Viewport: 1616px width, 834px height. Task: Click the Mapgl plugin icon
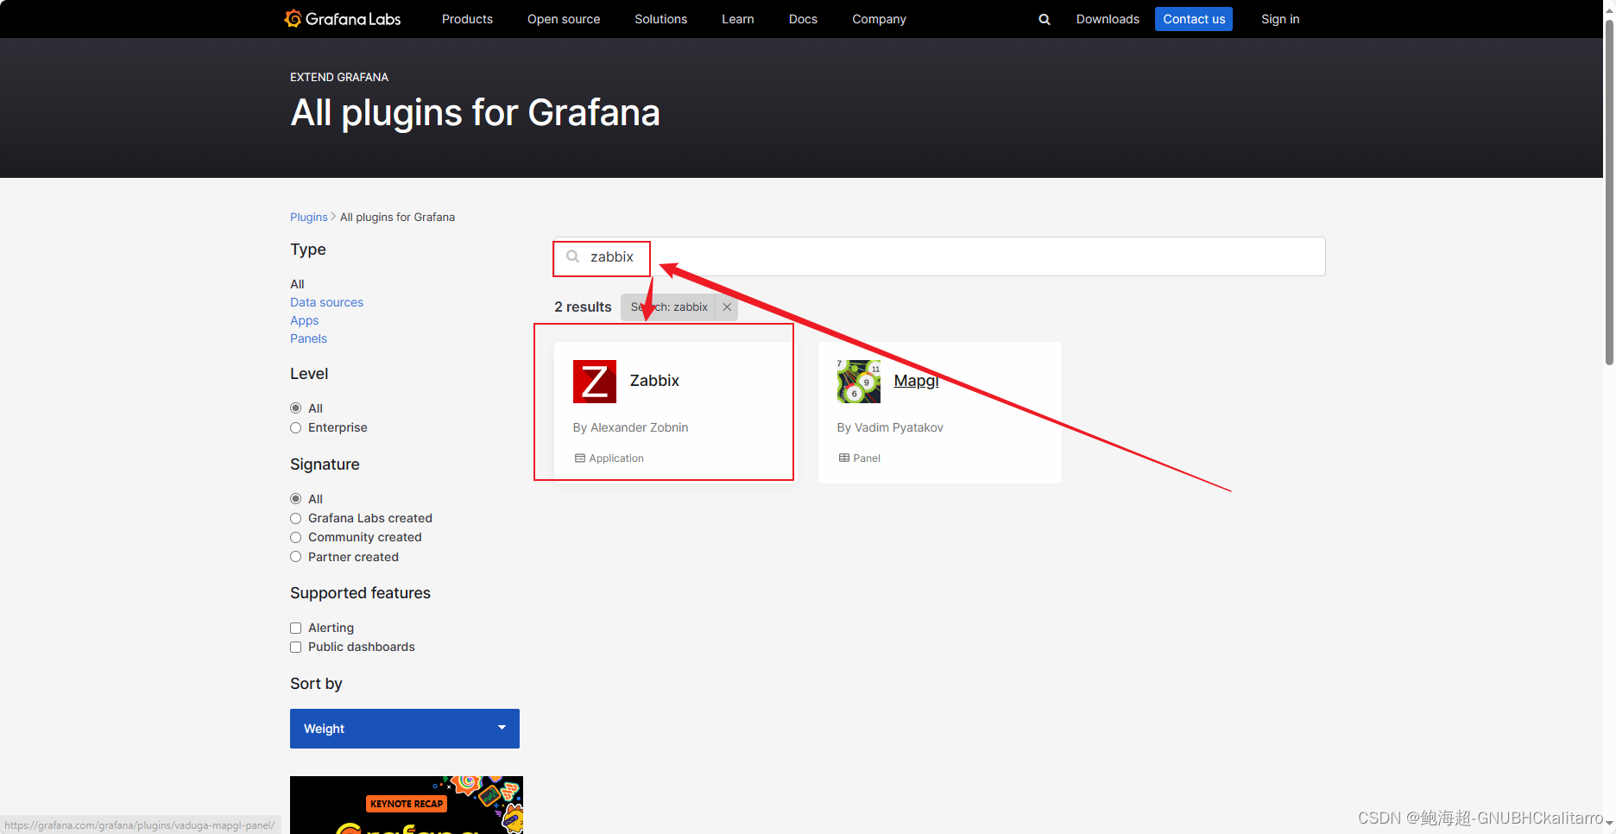point(859,382)
